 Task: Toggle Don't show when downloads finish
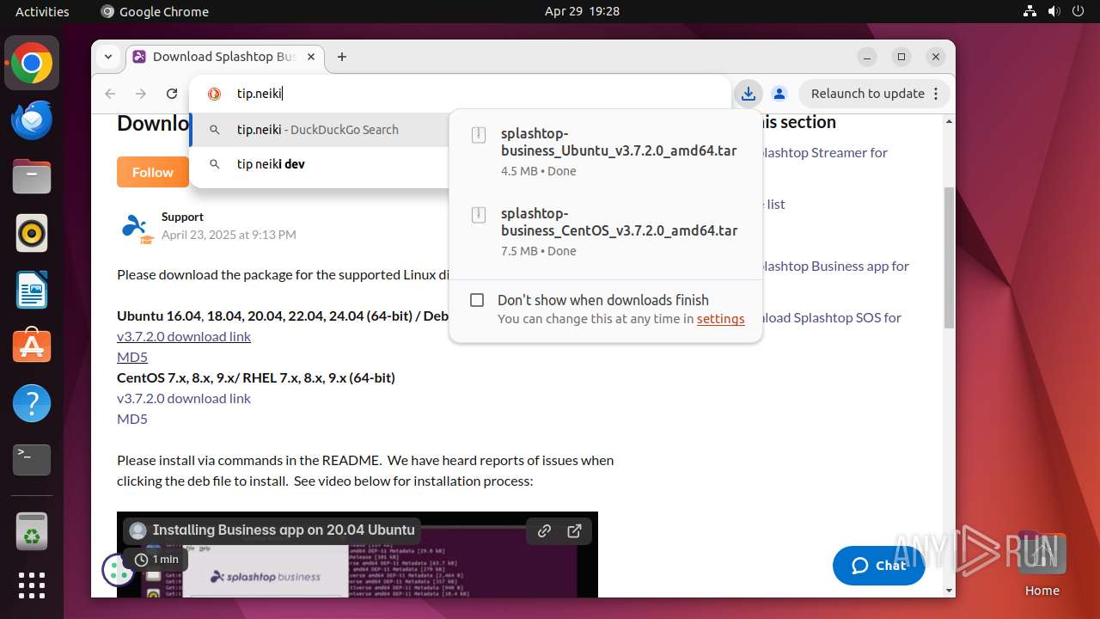477,300
